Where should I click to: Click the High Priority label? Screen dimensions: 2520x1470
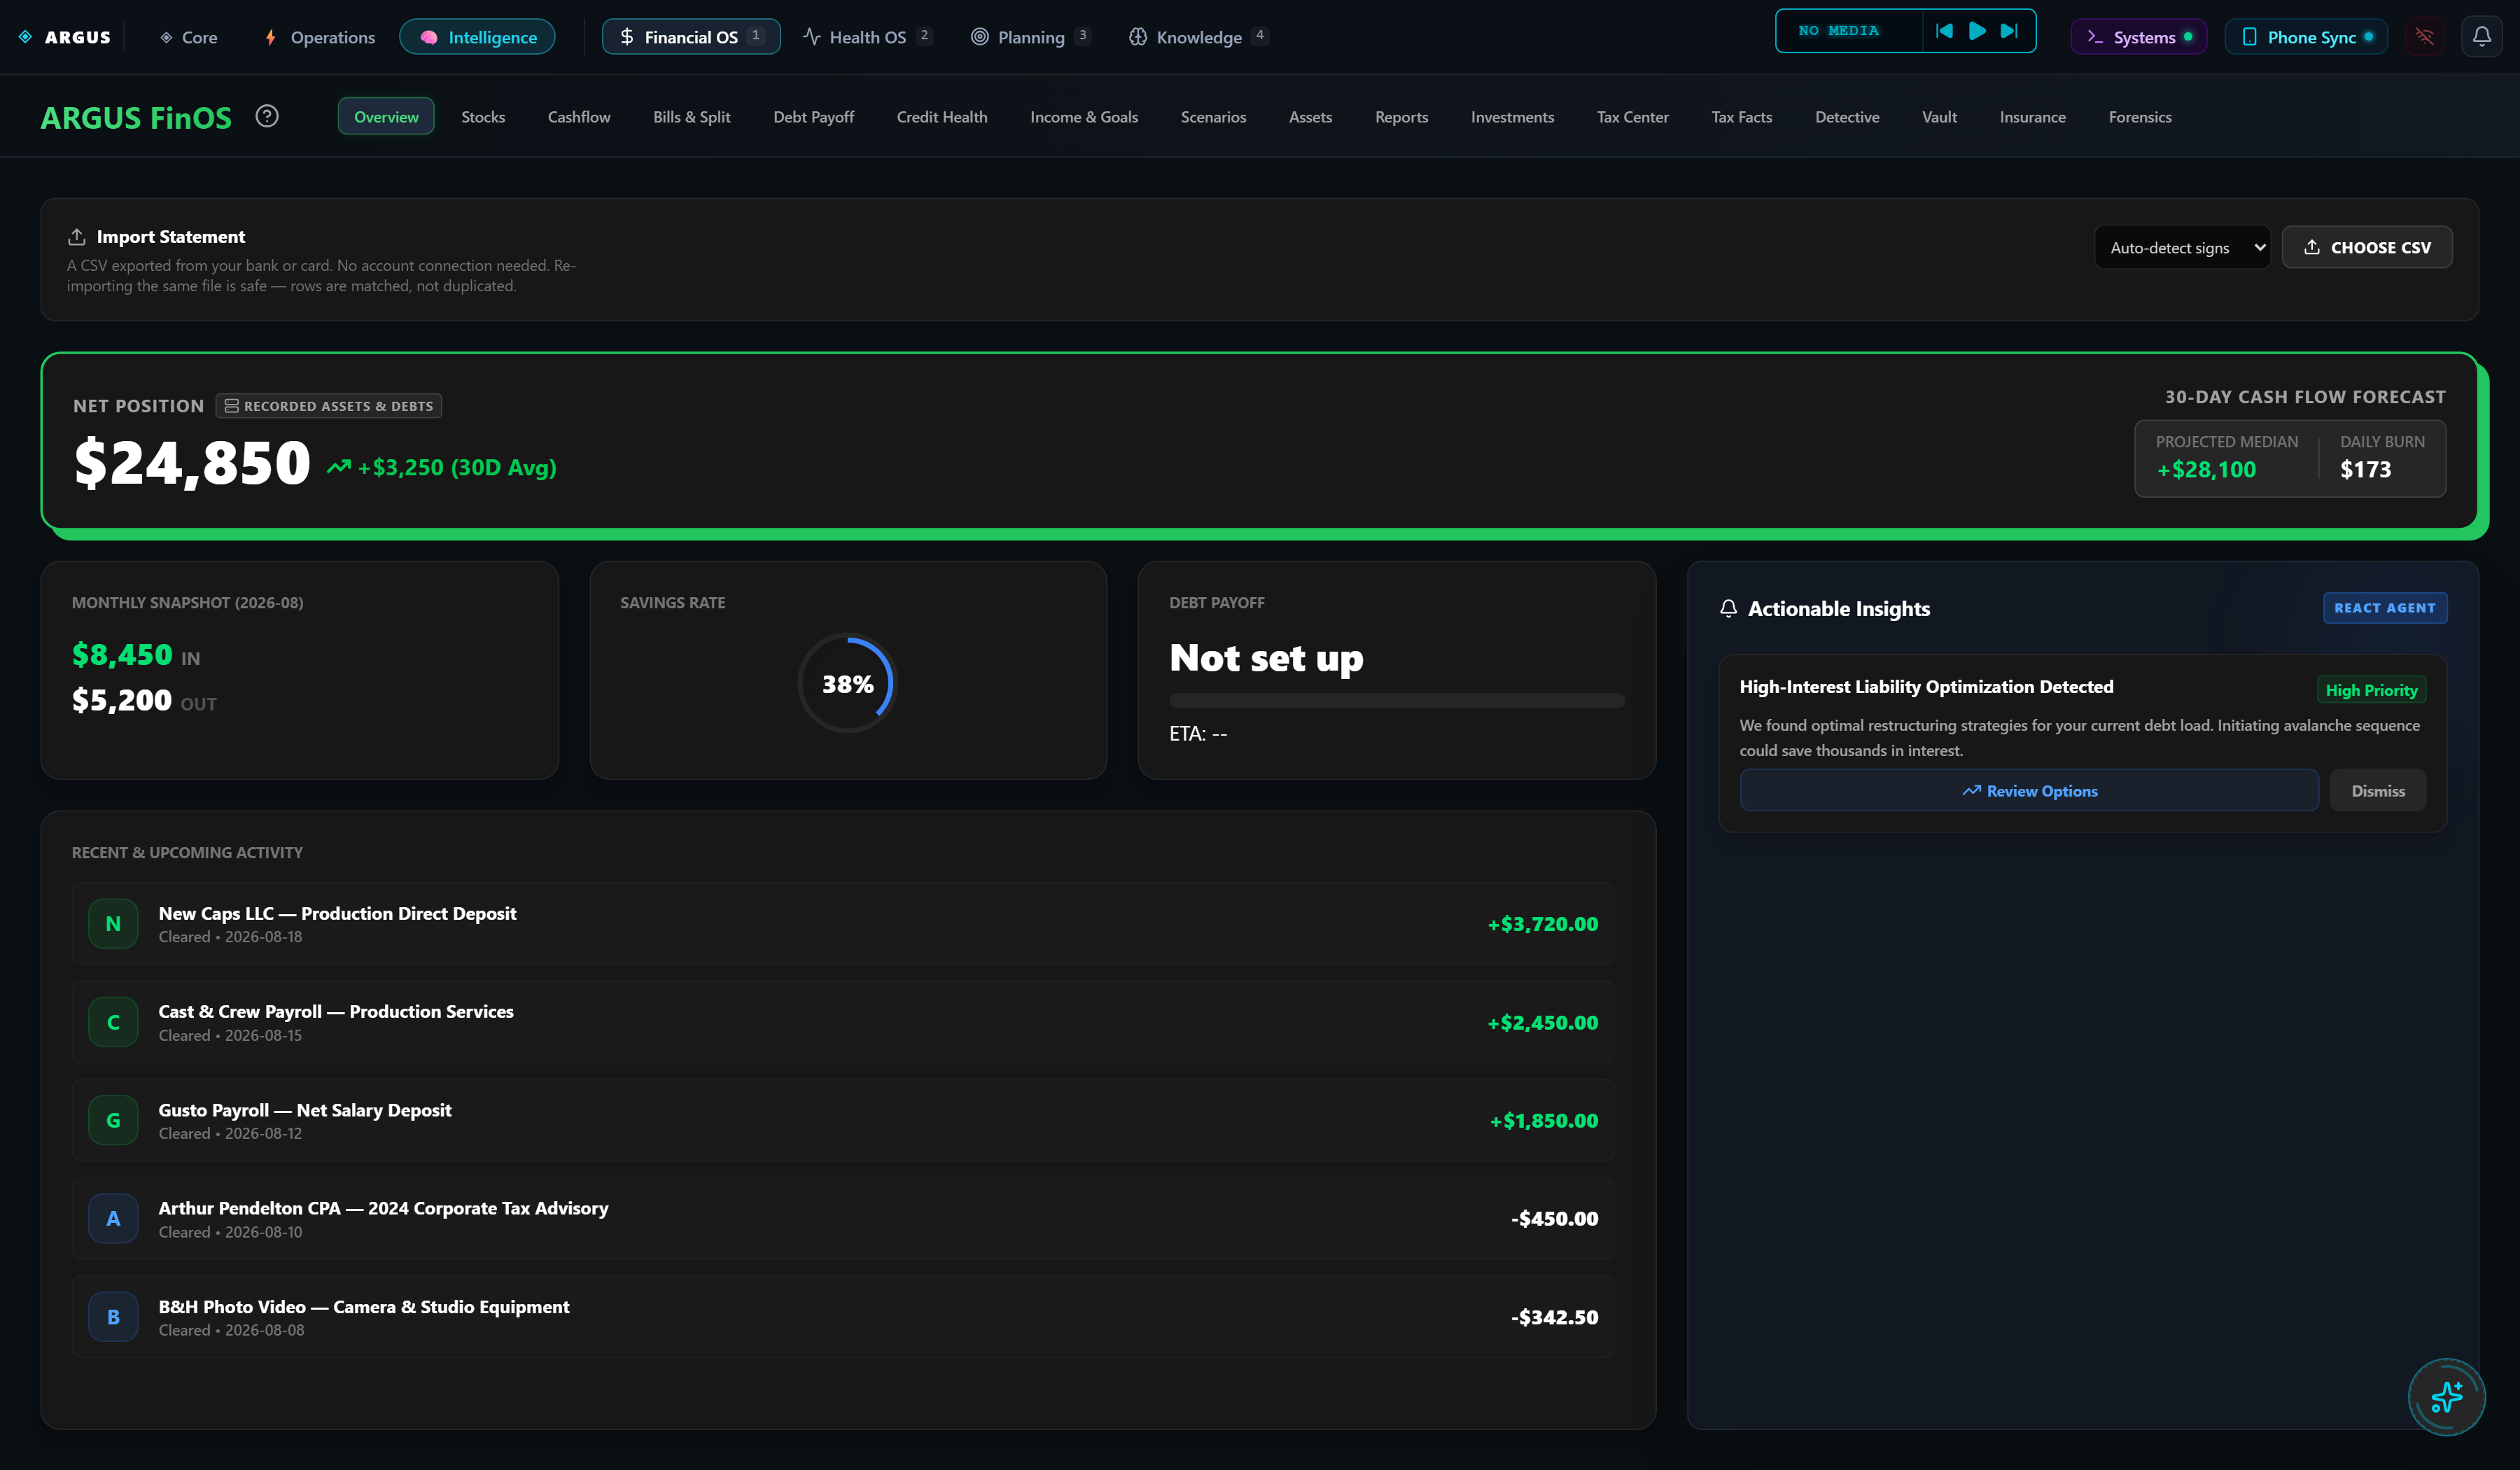(x=2371, y=690)
